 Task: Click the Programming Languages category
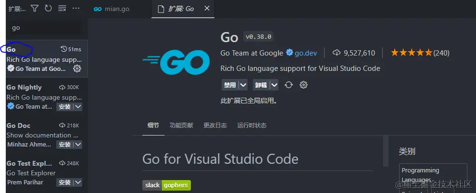click(x=420, y=175)
